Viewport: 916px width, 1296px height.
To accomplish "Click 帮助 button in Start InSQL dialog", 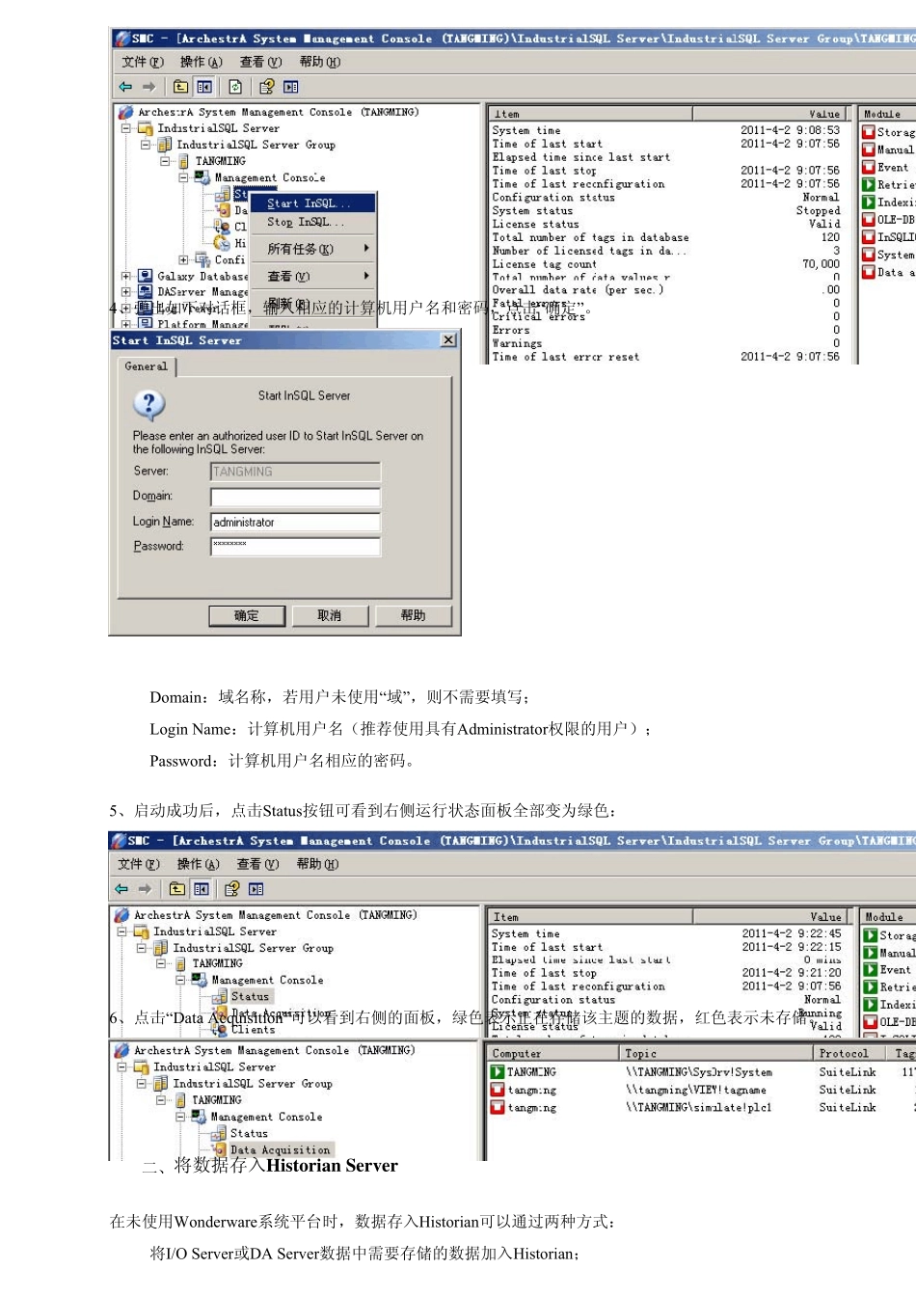I will click(x=414, y=615).
